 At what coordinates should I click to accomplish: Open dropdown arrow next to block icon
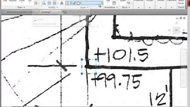click(132, 3)
